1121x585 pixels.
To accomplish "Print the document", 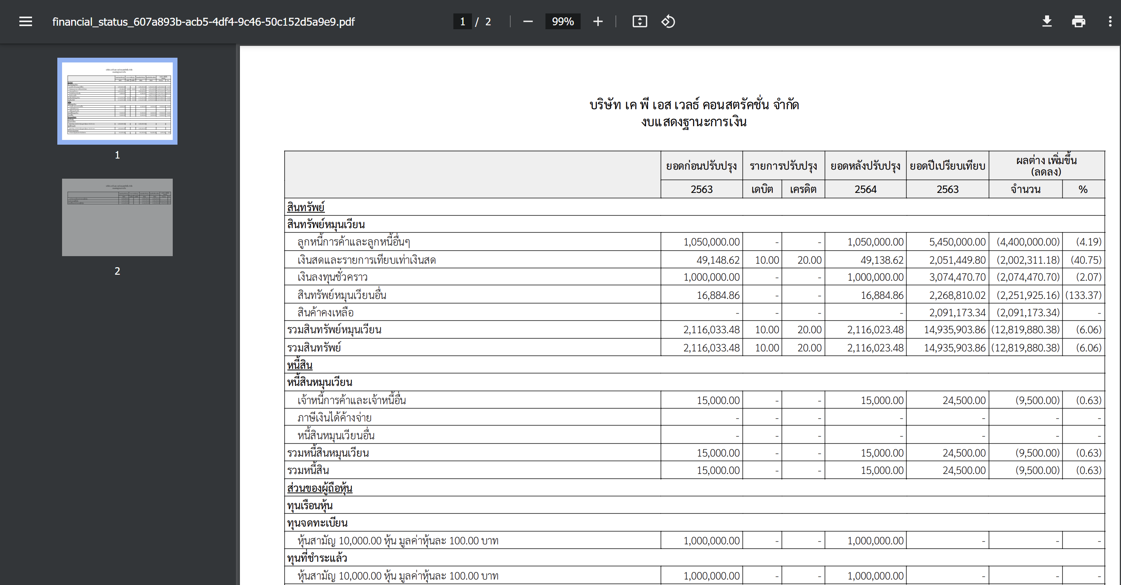I will (x=1078, y=21).
